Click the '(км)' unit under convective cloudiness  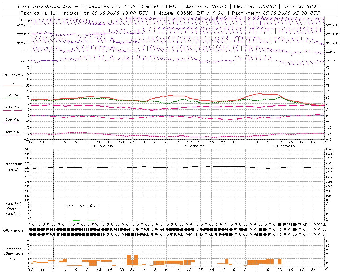14,259
